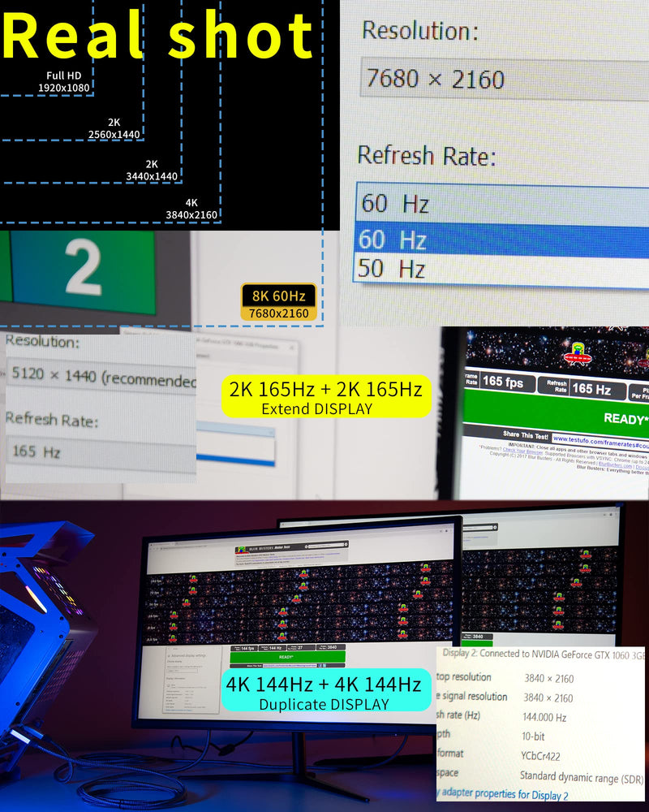Click the 8K 60Hz 7680x2160 badge
The width and height of the screenshot is (649, 812).
[x=278, y=302]
